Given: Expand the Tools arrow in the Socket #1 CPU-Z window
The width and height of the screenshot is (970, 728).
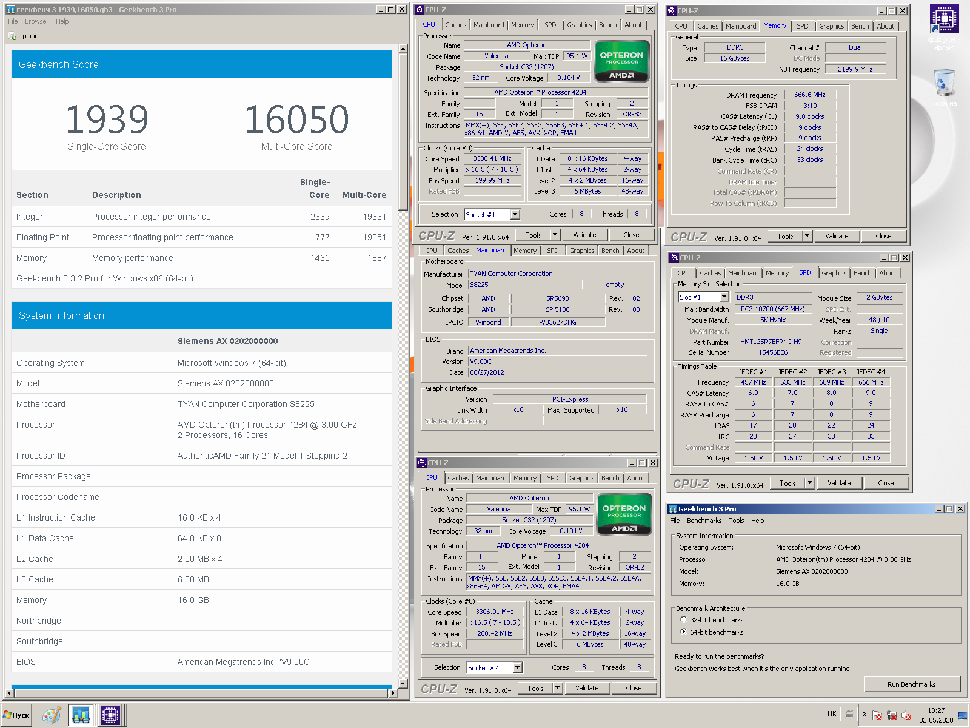Looking at the screenshot, I should pyautogui.click(x=555, y=235).
